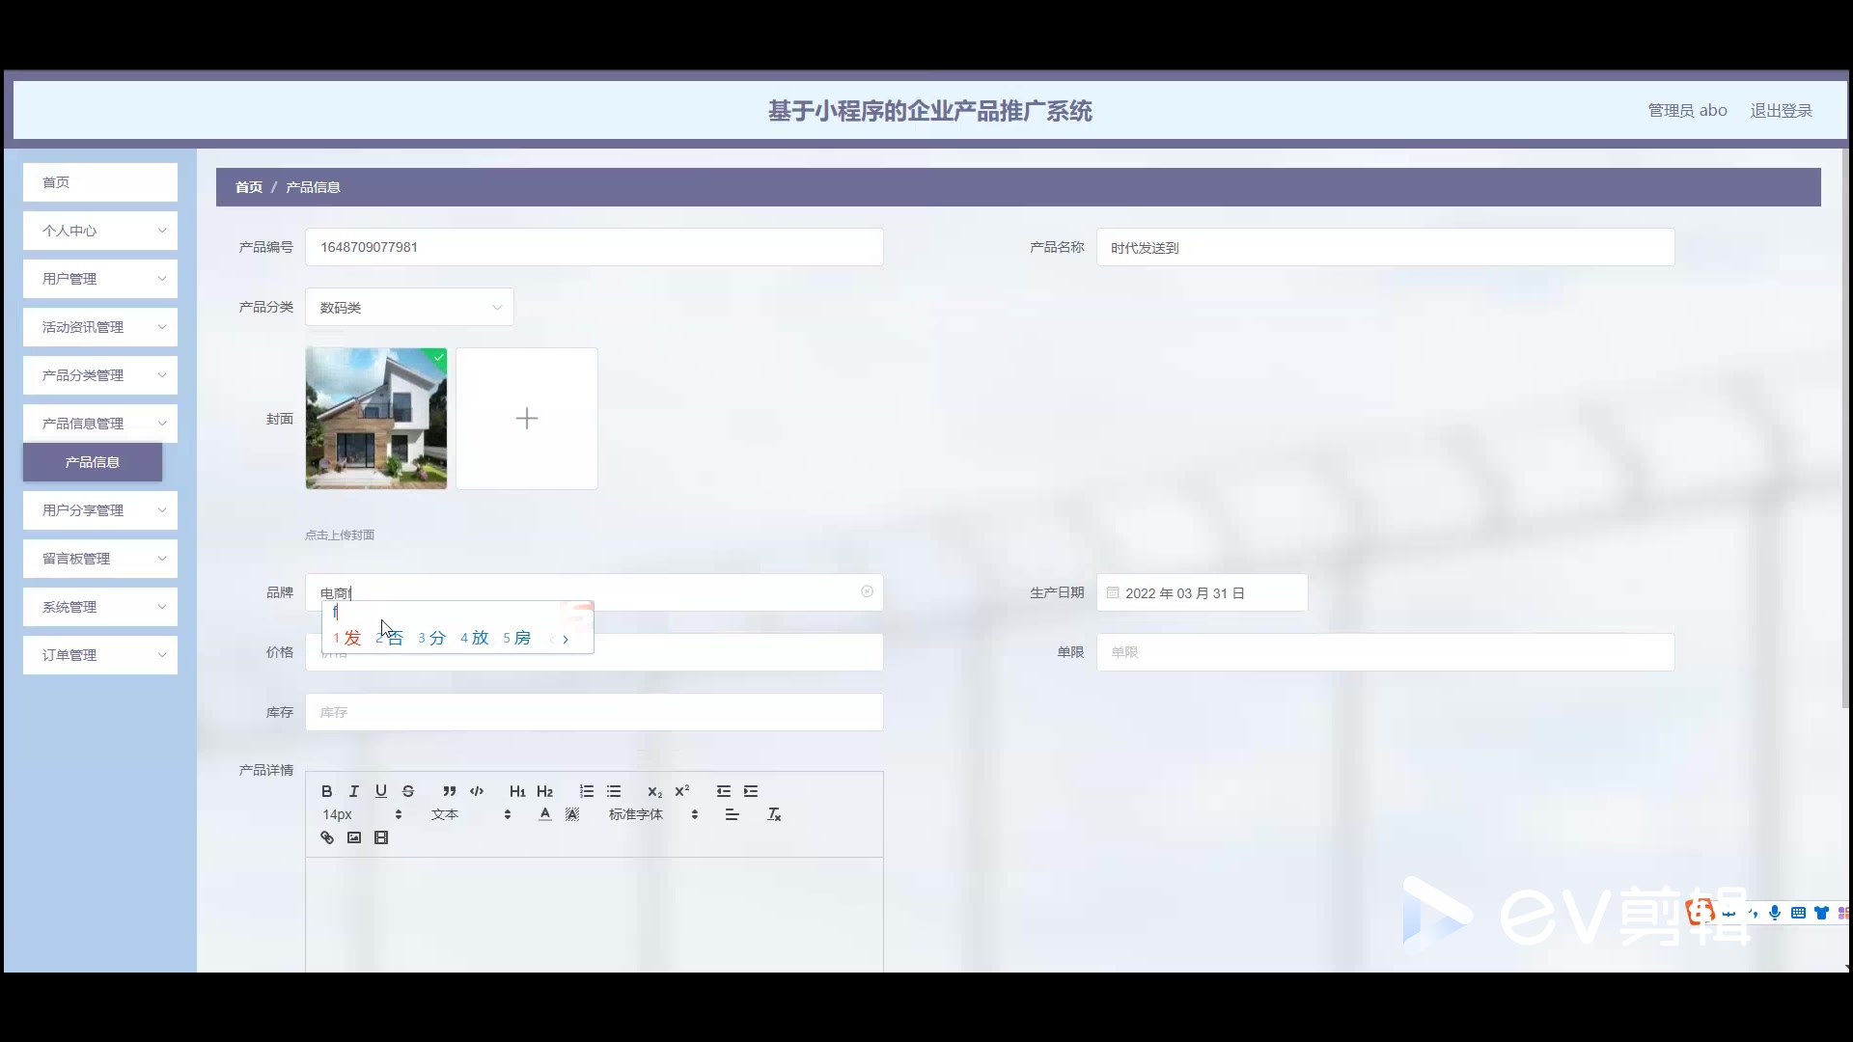Viewport: 1853px width, 1042px height.
Task: Toggle strikethrough text style
Action: point(408,791)
